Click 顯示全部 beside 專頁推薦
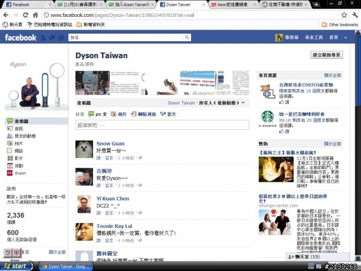Viewport: 361px width, 271px height. pyautogui.click(x=332, y=75)
